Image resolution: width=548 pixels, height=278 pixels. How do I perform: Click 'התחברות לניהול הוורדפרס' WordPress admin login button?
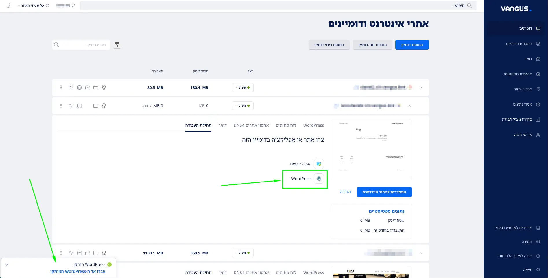[x=384, y=192]
